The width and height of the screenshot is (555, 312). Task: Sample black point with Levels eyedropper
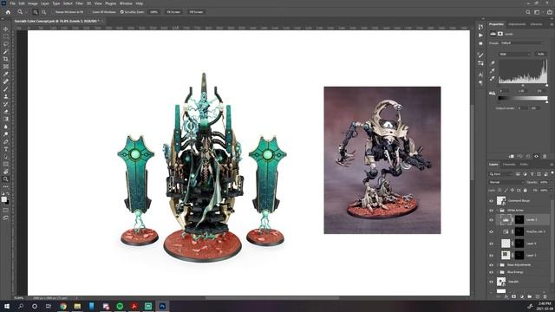coord(493,63)
